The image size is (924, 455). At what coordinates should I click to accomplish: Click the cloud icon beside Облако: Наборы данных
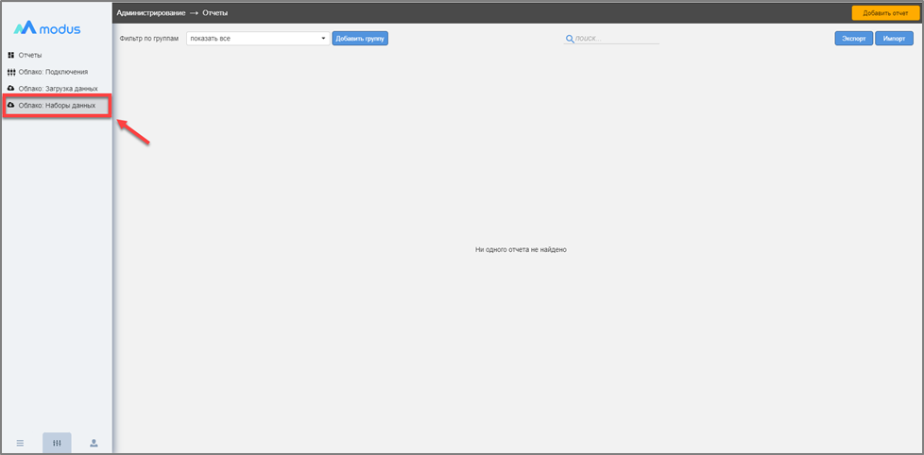pos(11,106)
